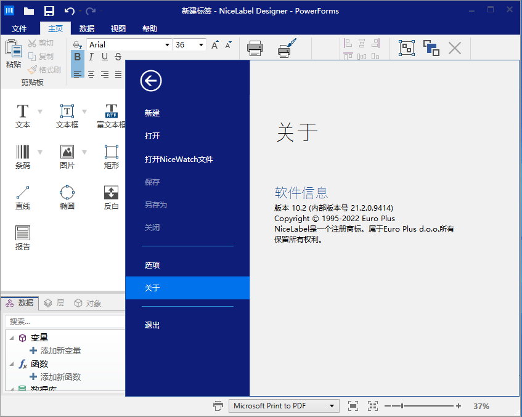Click the group objects icon
Viewport: 522px width, 417px height.
click(x=407, y=48)
